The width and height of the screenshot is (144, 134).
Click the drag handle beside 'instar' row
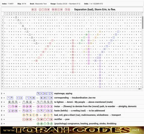pyautogui.click(x=1, y=106)
